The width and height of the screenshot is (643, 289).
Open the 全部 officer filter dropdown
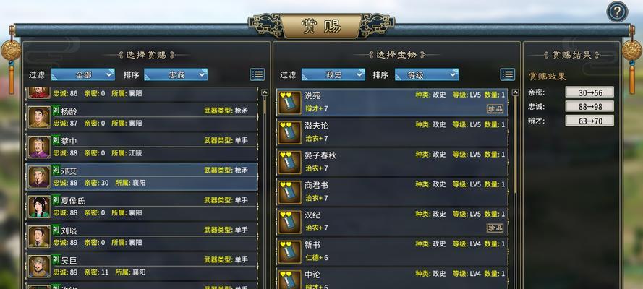coord(83,74)
